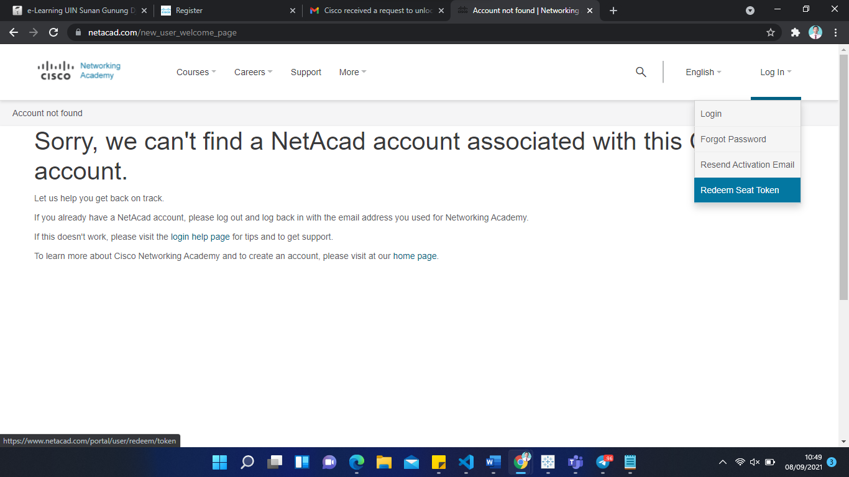Switch to Microsoft Word on the taskbar
849x477 pixels.
point(493,462)
